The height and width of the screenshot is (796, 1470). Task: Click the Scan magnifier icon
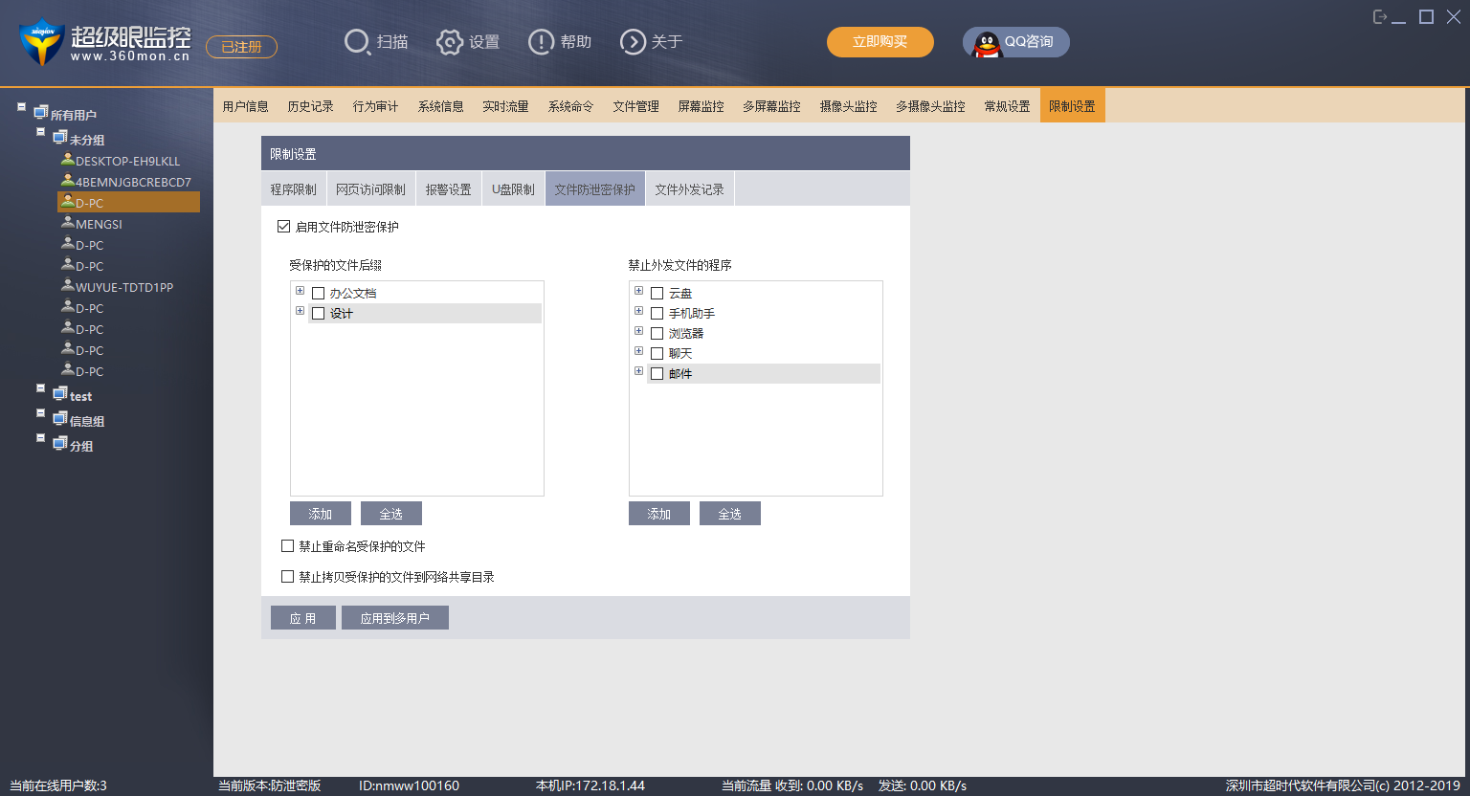356,42
